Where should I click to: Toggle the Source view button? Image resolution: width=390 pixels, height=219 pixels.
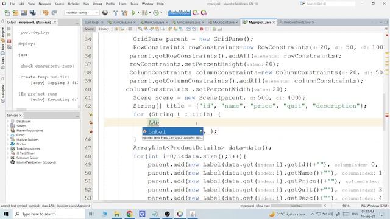click(x=89, y=29)
